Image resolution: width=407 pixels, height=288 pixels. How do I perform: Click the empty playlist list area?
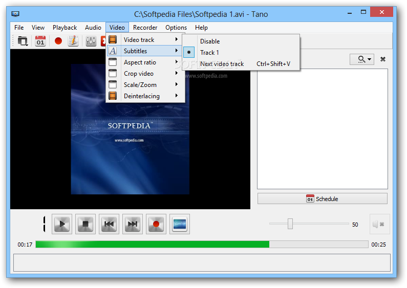pos(323,129)
